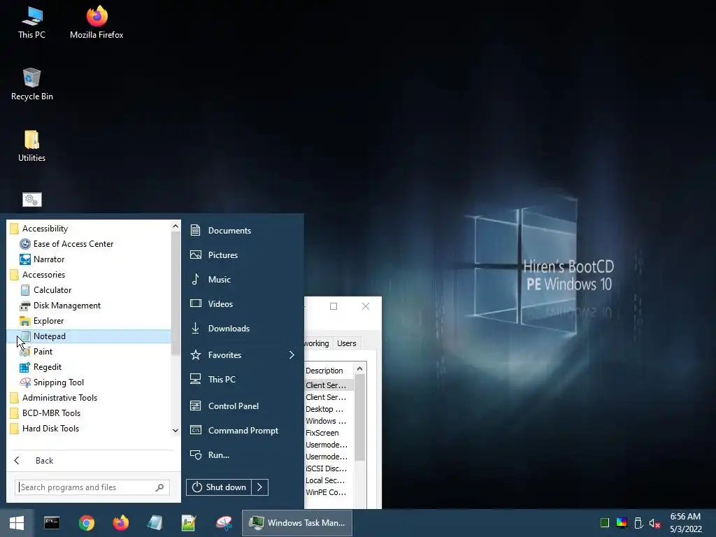Screen dimensions: 716x537
Task: Open the shut down options arrow
Action: [260, 487]
